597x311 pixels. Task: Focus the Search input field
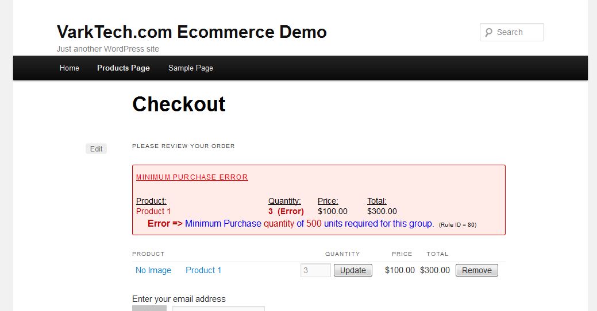coord(512,32)
